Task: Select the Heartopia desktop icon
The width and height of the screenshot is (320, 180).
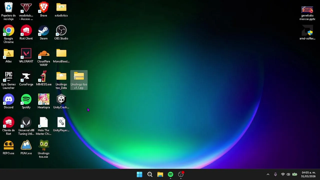Action: [x=43, y=101]
